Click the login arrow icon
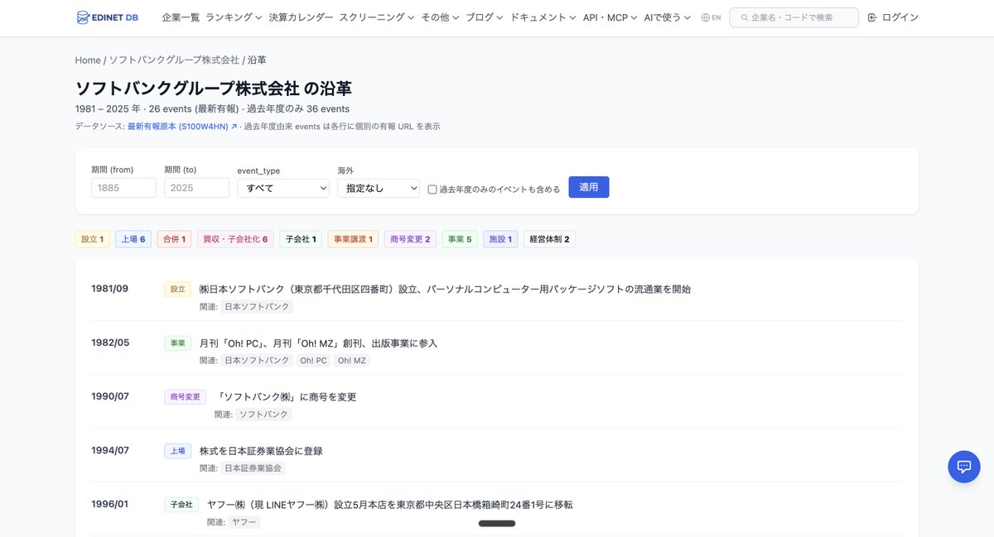The image size is (994, 537). tap(872, 17)
